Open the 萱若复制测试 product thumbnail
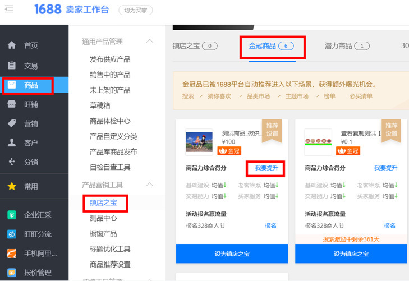 (318, 142)
